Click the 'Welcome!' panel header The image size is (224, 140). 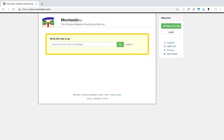[166, 18]
